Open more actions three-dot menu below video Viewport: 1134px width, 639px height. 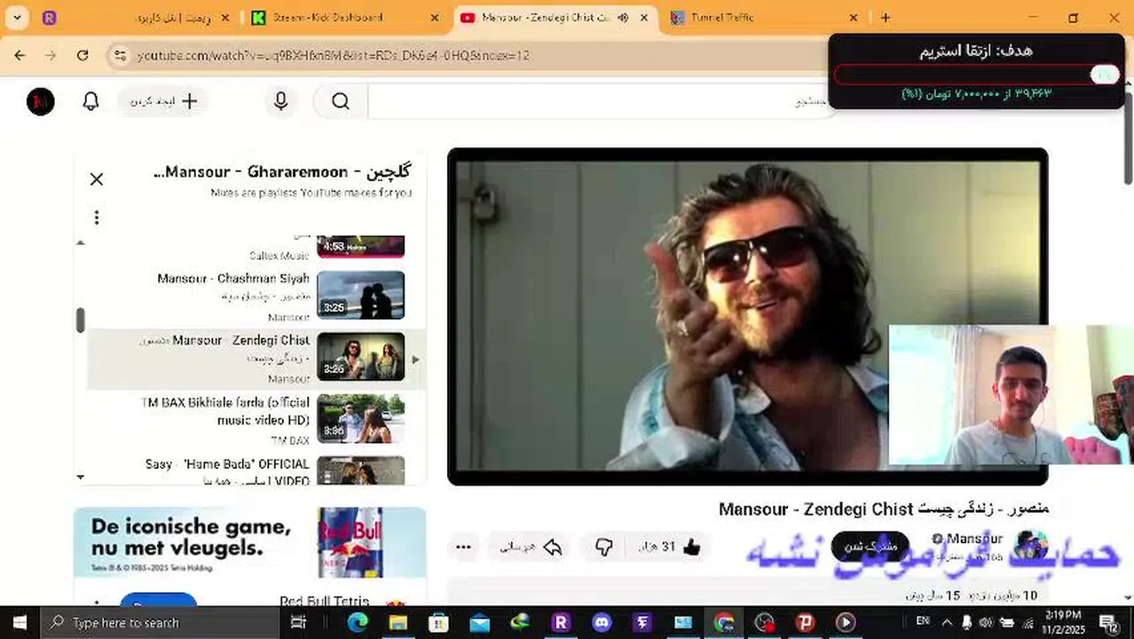coord(463,547)
